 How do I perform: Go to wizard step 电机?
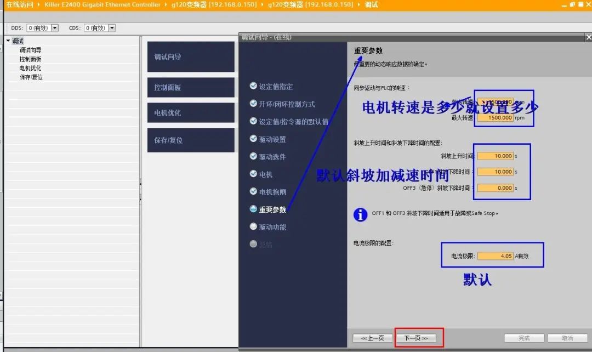266,174
